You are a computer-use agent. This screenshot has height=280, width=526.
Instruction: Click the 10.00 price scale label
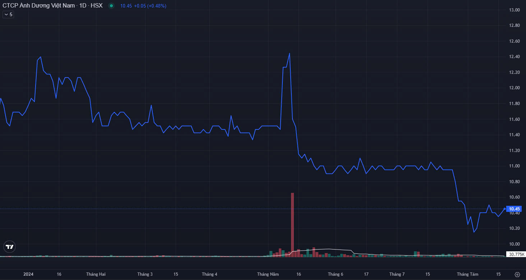pyautogui.click(x=515, y=244)
